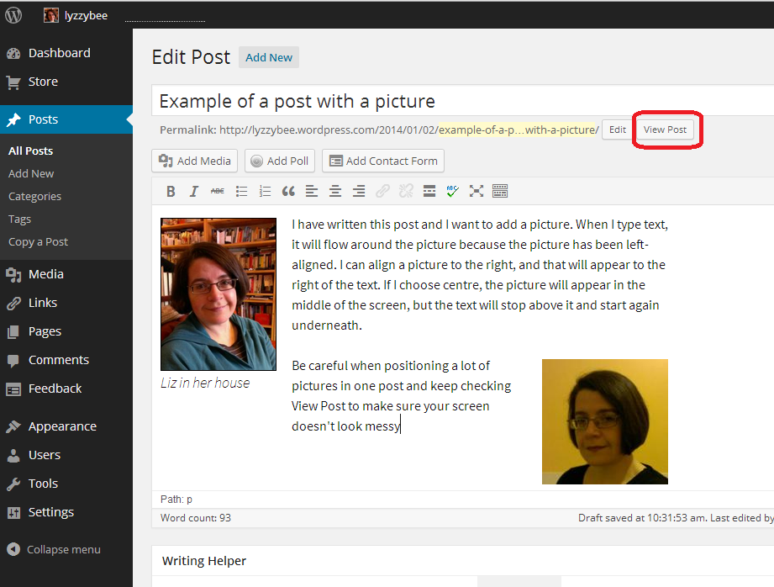Image resolution: width=774 pixels, height=587 pixels.
Task: Apply blockquote formatting
Action: tap(288, 192)
